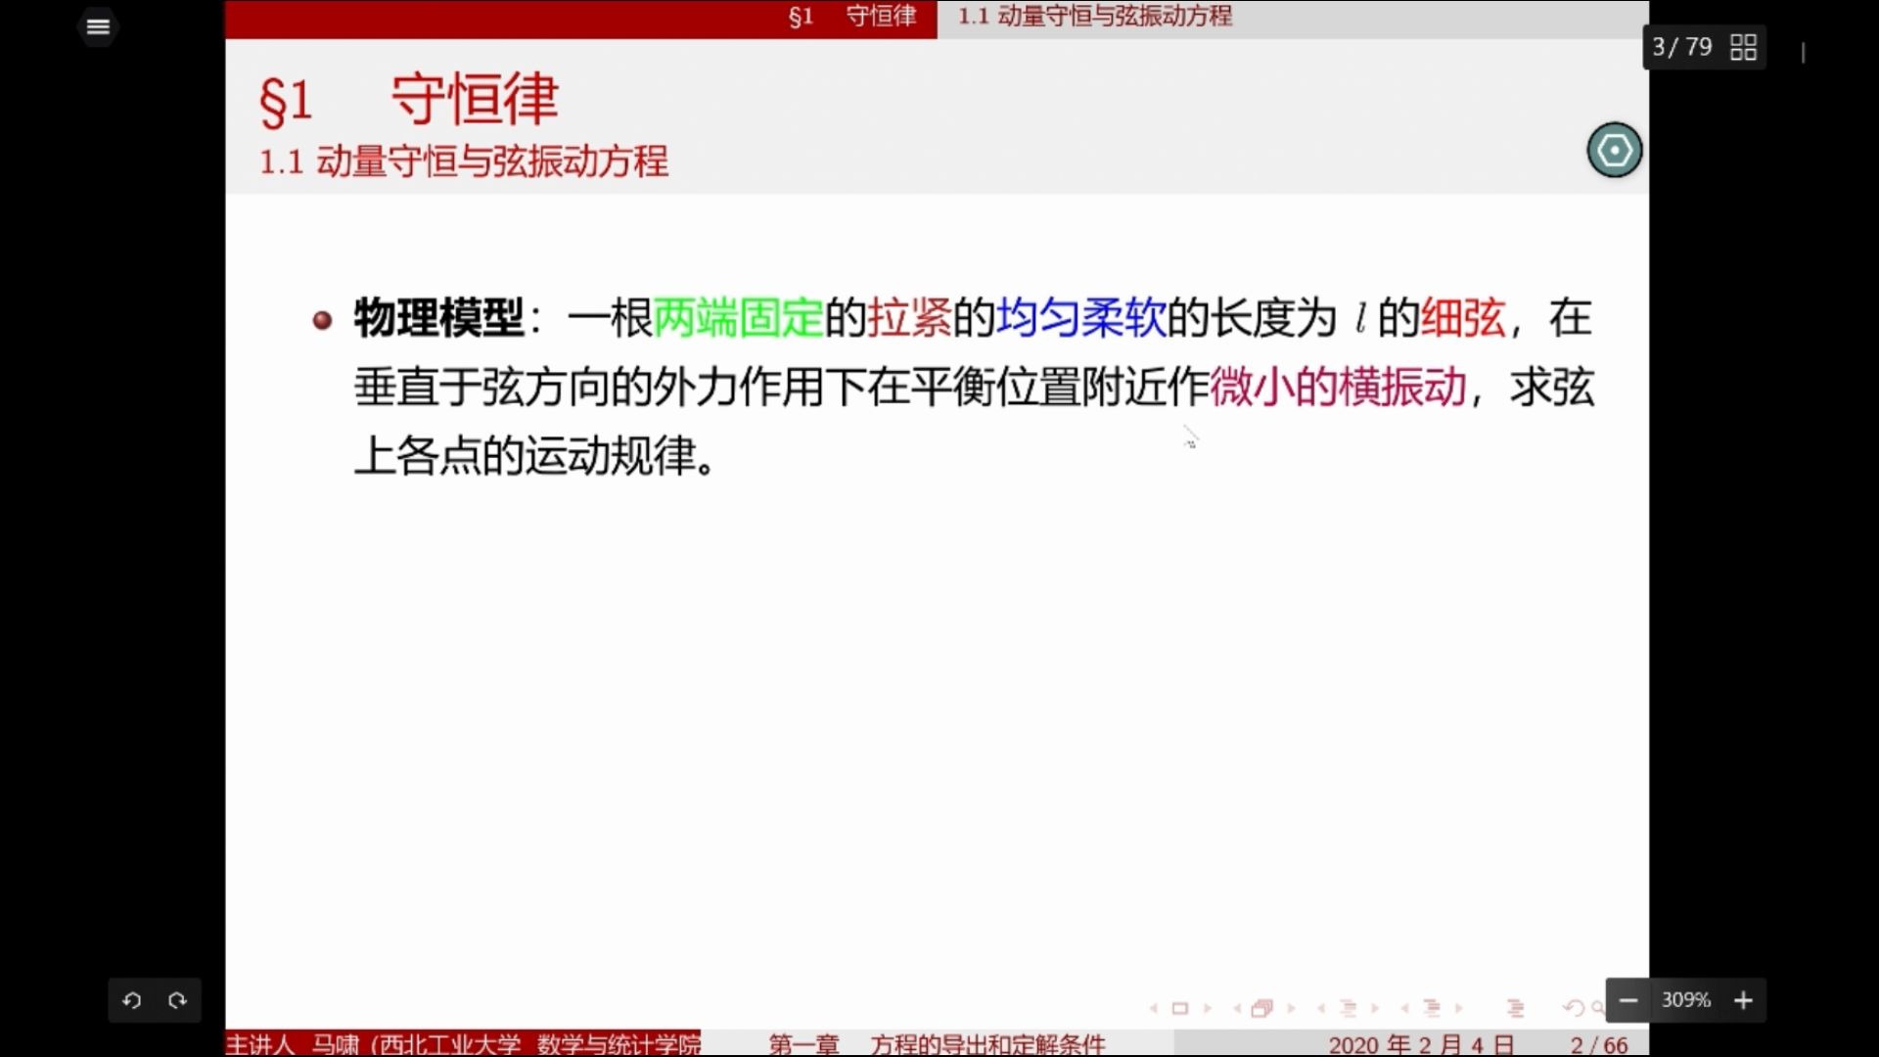
Task: Click the right chevron beside the stacked pages icon
Action: pos(1292,1008)
